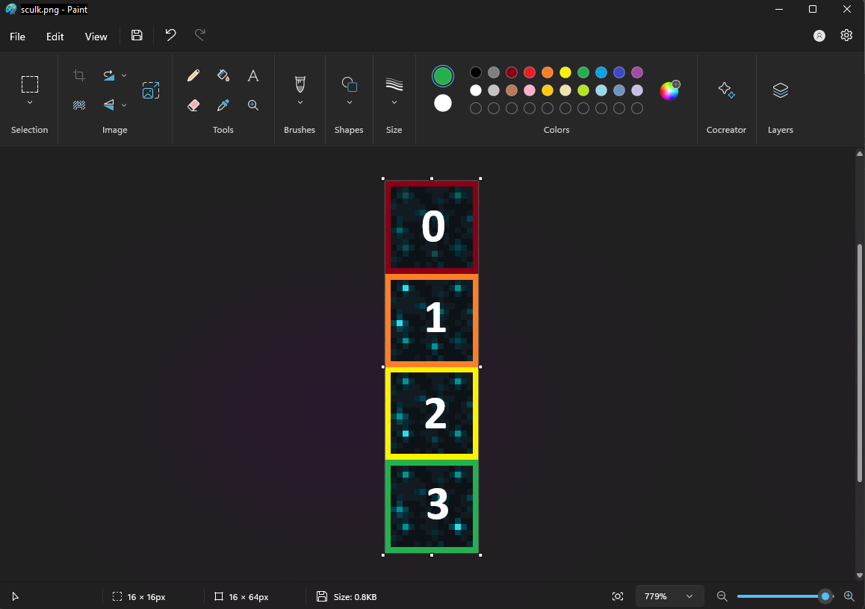
Task: Click the canvas tile labeled 2
Action: [x=432, y=413]
